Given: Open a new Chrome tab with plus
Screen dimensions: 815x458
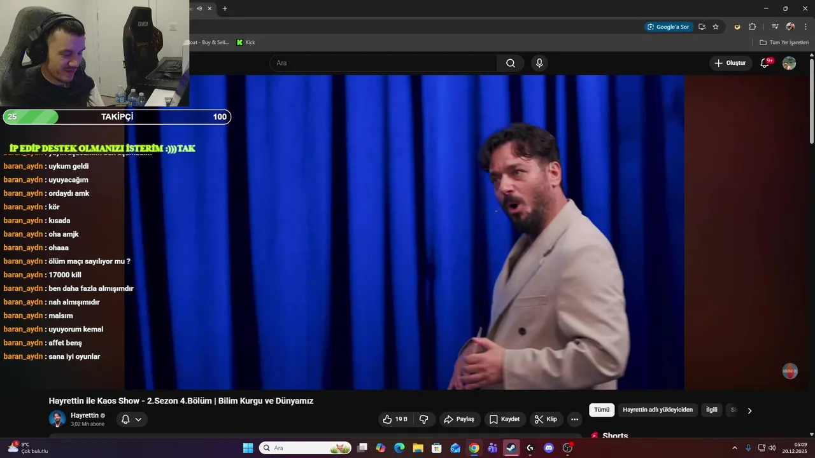Looking at the screenshot, I should (225, 8).
